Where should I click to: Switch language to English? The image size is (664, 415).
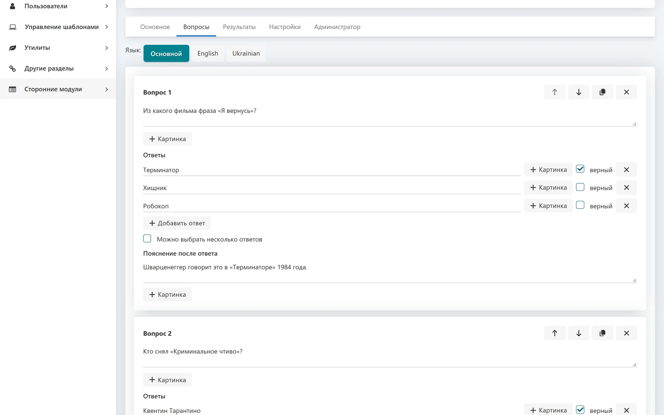tap(207, 54)
